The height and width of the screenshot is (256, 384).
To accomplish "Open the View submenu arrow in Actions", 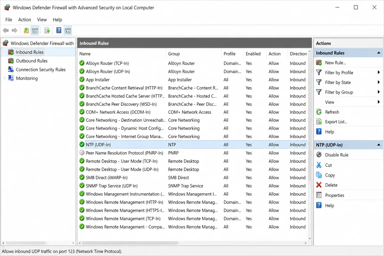I will pyautogui.click(x=378, y=102).
